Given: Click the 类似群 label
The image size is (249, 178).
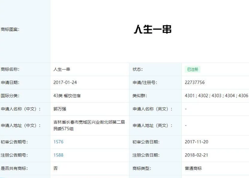Looking at the screenshot, I should pyautogui.click(x=140, y=96).
